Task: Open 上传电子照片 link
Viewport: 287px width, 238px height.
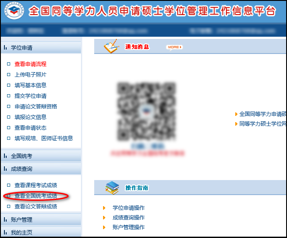Action: pos(31,75)
